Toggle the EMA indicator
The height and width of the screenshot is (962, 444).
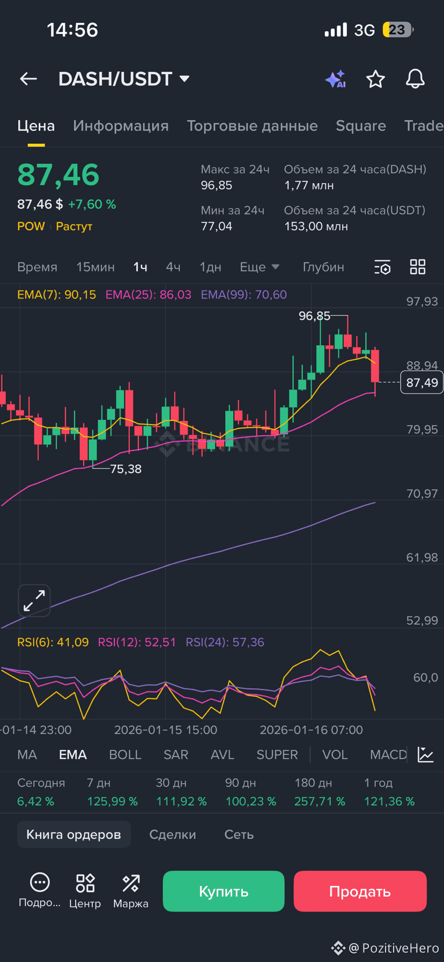pyautogui.click(x=73, y=754)
